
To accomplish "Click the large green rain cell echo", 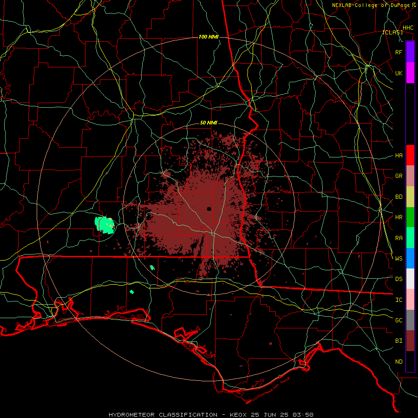I will tap(105, 225).
